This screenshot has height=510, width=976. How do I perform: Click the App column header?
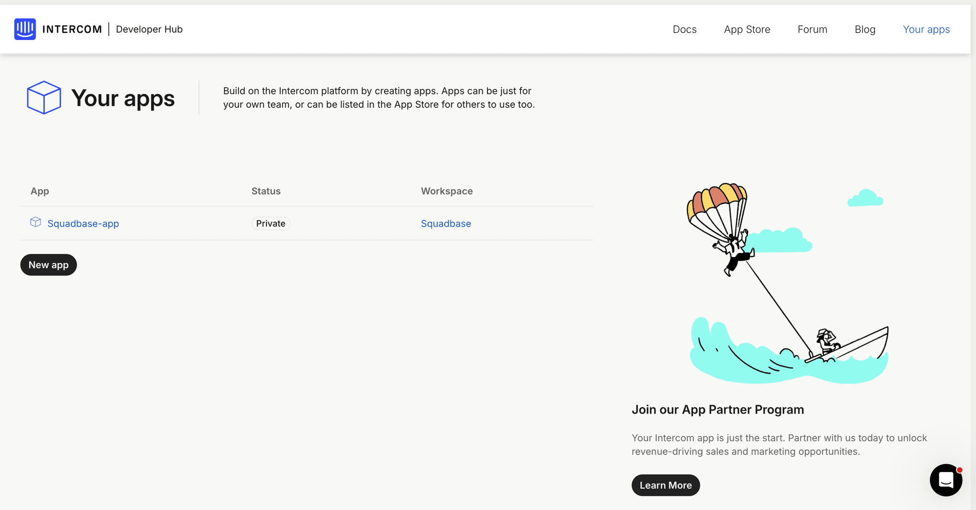coord(40,191)
